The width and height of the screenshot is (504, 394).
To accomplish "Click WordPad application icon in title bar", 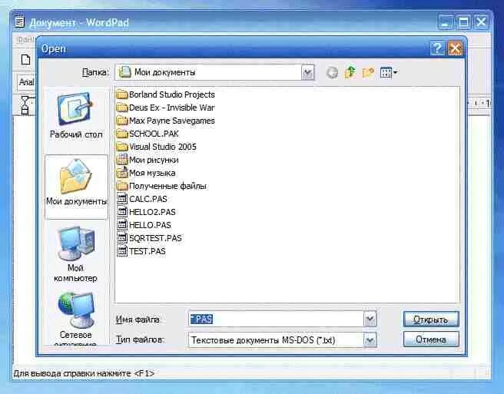I will click(20, 22).
